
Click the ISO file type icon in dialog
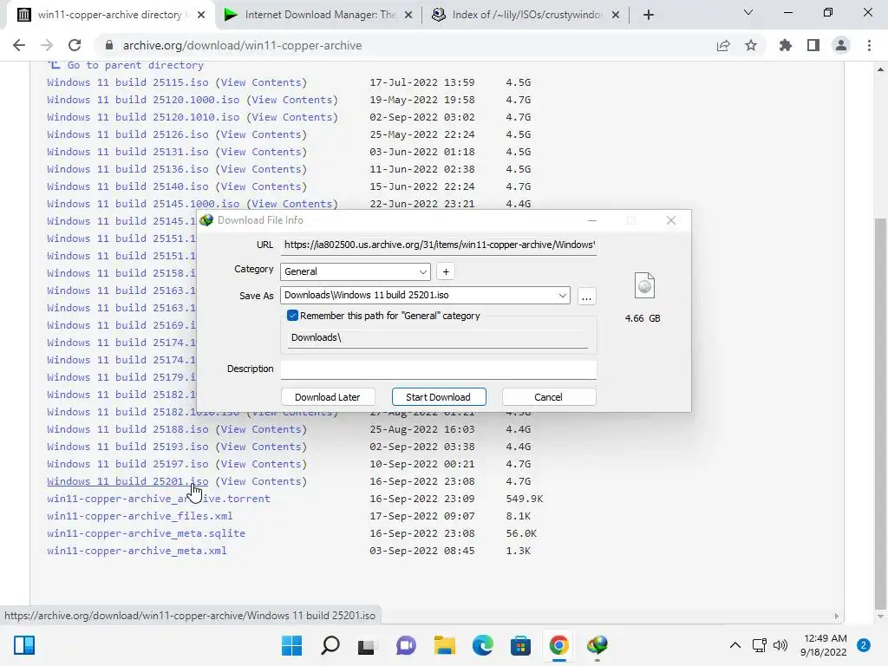(644, 285)
